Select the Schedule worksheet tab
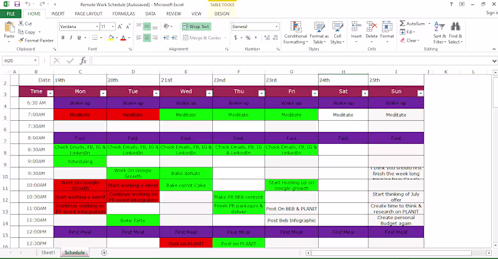The width and height of the screenshot is (498, 259). [75, 252]
